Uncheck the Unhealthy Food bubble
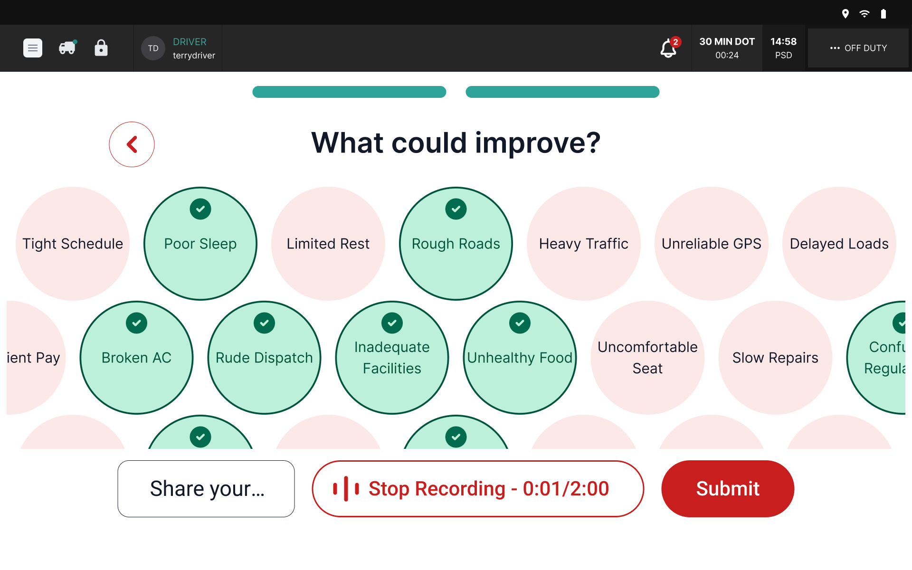 pyautogui.click(x=520, y=358)
